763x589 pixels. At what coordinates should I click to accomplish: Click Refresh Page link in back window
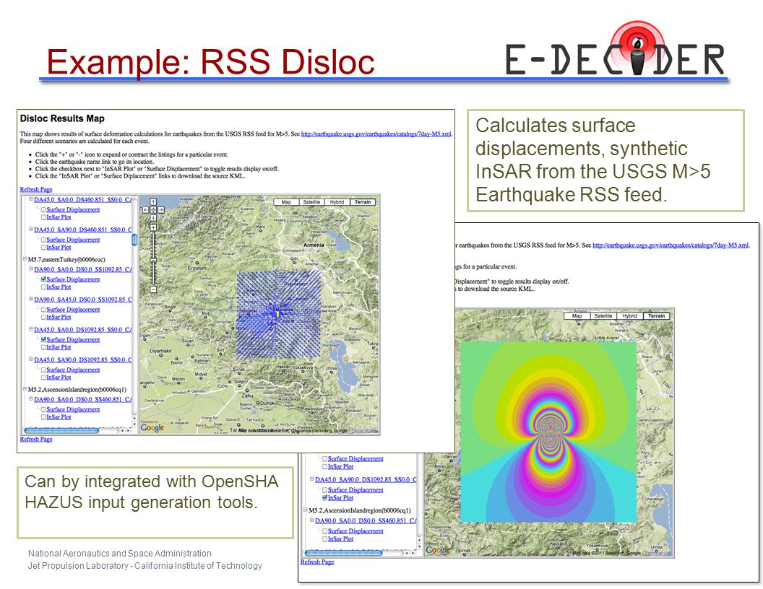[317, 562]
